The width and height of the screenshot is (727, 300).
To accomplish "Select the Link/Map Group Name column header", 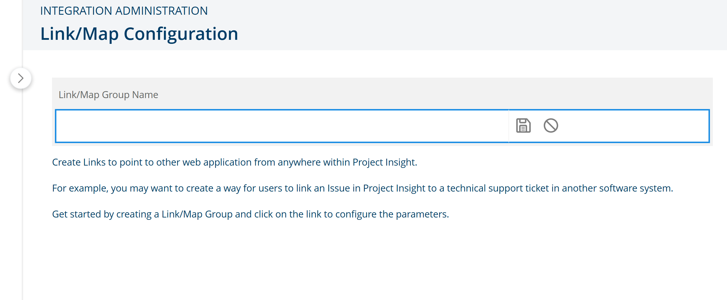I will (108, 95).
